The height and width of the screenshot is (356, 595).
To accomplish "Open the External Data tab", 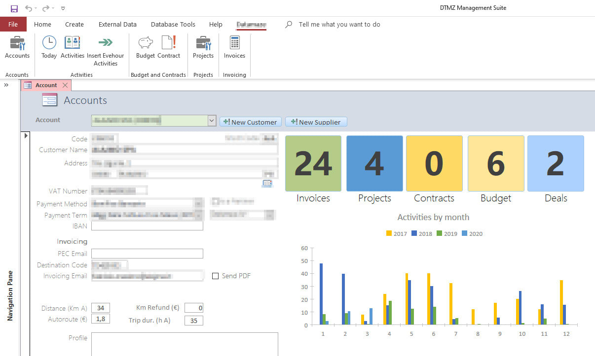I will point(117,24).
